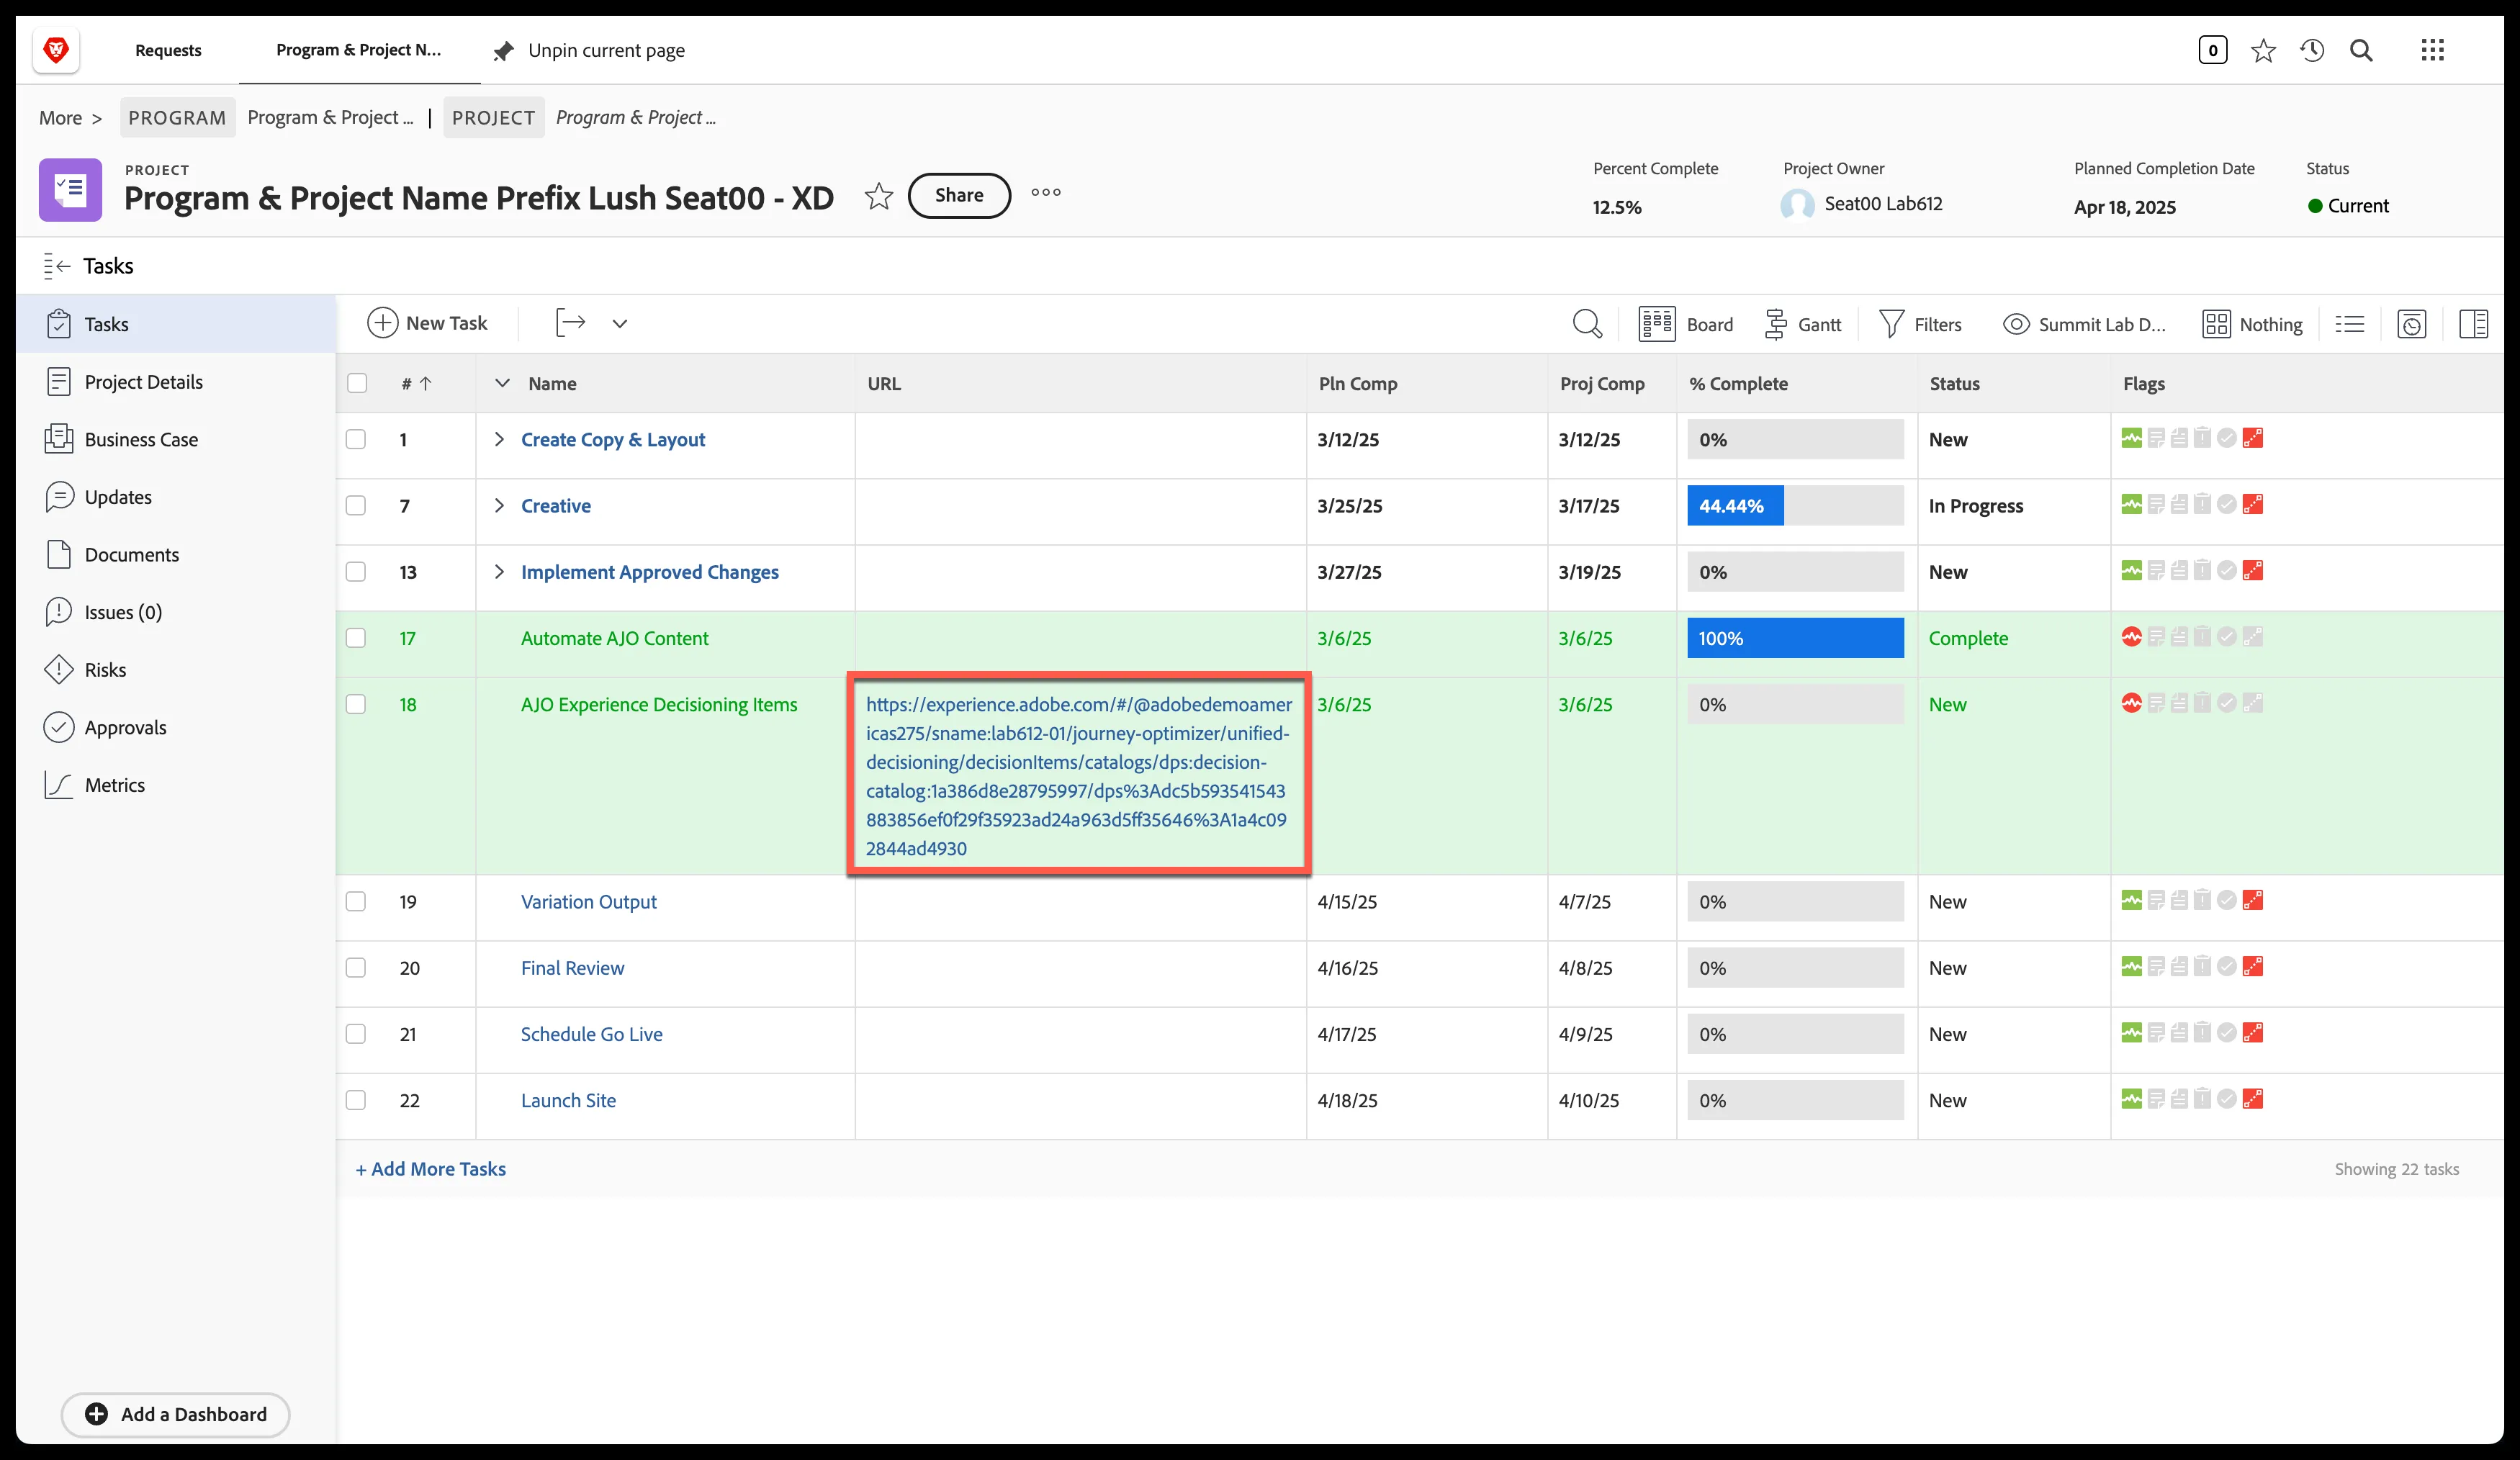Open the notifications counter box
Screen dimensions: 2520x1460
[2212, 50]
